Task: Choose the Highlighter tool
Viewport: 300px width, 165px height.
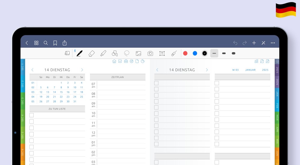Action: tap(103, 53)
